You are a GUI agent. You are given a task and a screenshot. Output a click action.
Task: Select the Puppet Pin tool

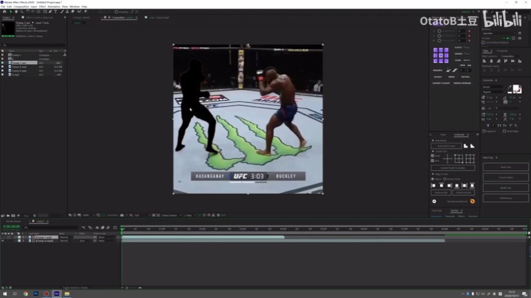[85, 12]
